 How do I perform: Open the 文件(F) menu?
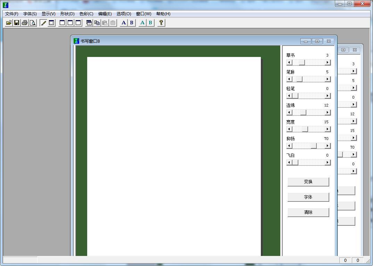12,14
